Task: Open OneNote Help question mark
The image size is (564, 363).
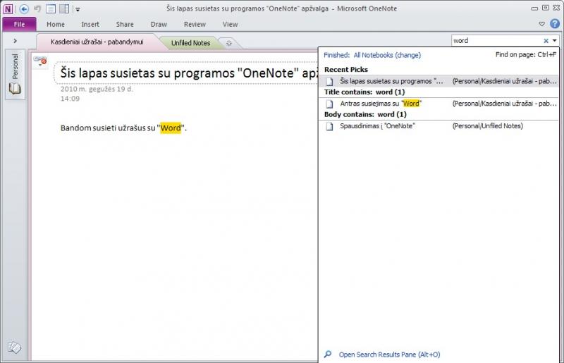Action: 555,24
